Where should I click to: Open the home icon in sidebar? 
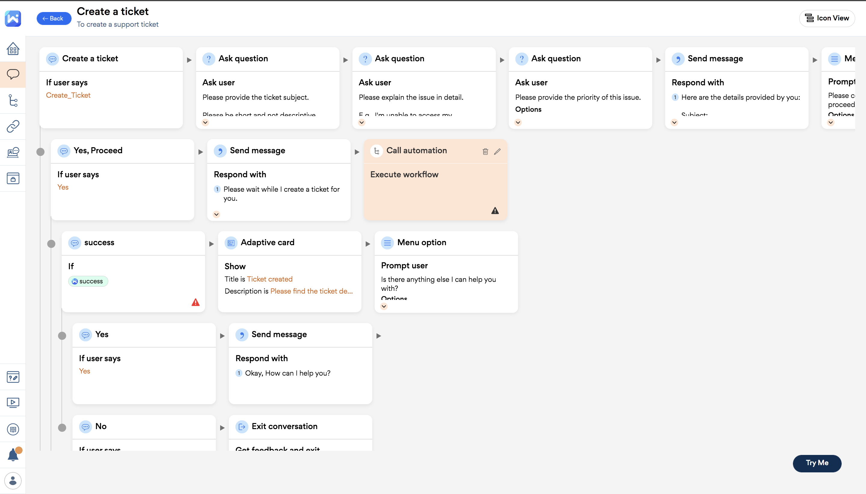pos(13,49)
